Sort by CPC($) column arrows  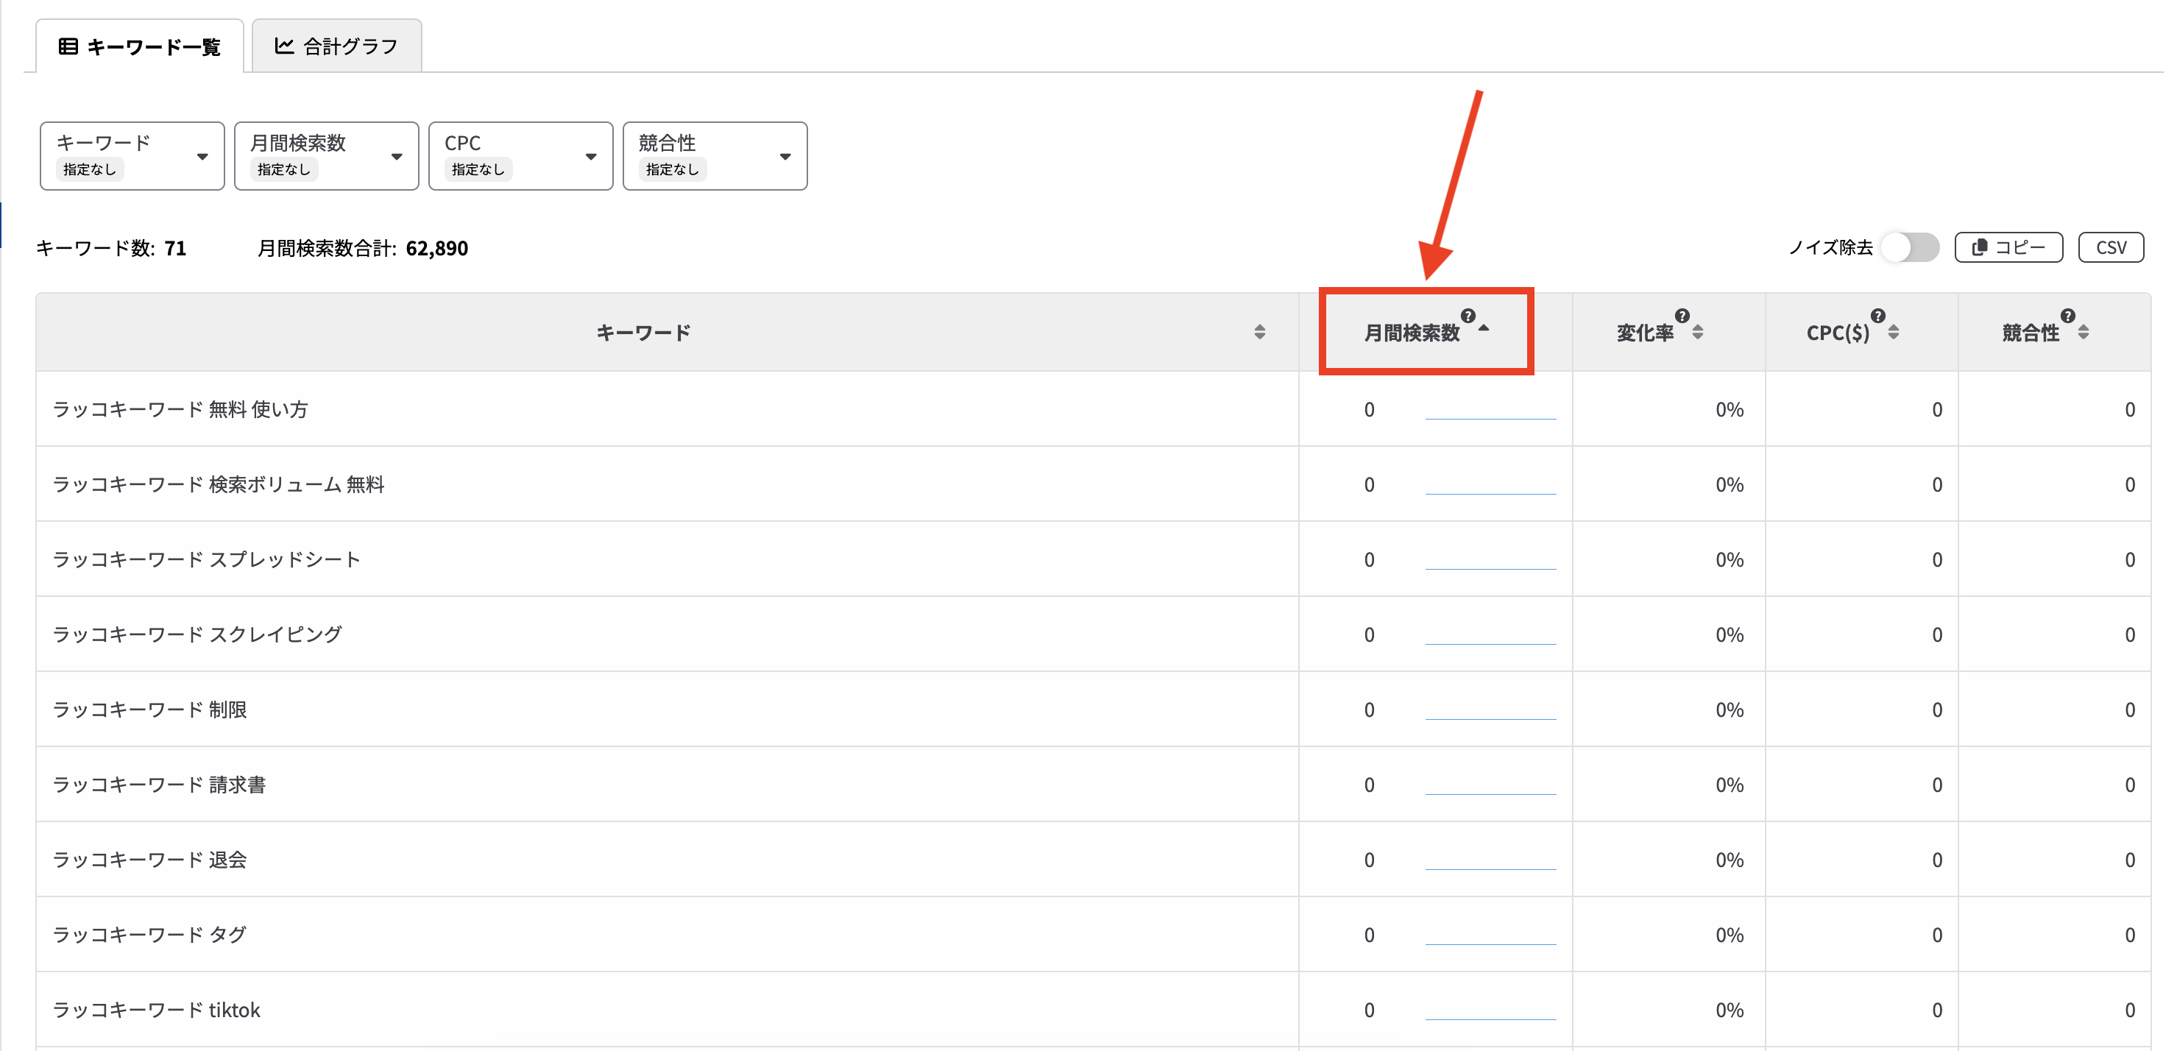pyautogui.click(x=1894, y=332)
